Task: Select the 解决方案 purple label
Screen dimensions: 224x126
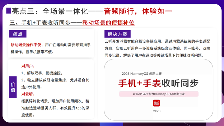Action: [117, 34]
